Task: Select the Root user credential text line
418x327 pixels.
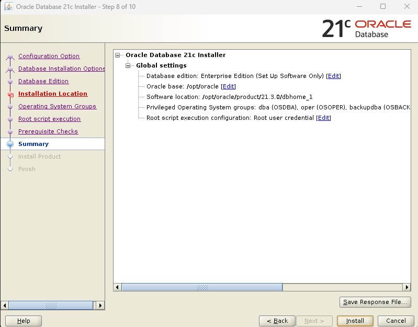Action: click(x=230, y=118)
